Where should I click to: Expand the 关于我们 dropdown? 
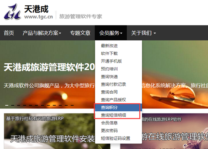[x=144, y=33]
